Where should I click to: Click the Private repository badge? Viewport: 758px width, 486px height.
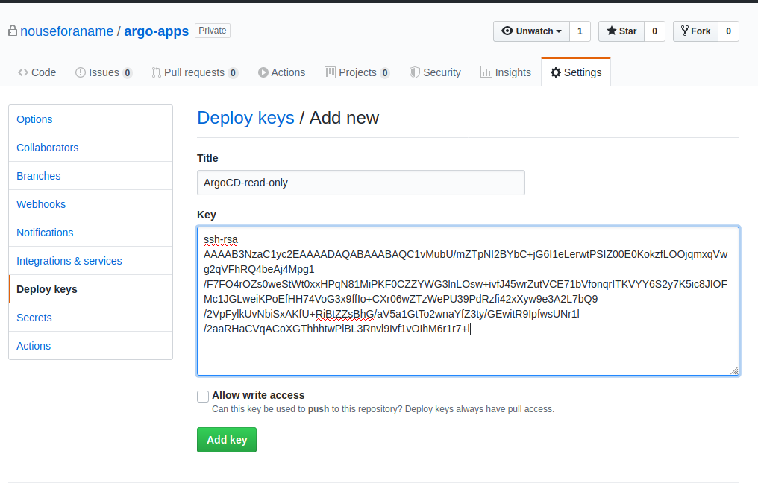pos(213,31)
